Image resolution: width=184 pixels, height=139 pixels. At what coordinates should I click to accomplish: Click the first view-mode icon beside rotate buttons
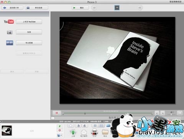tap(95, 126)
